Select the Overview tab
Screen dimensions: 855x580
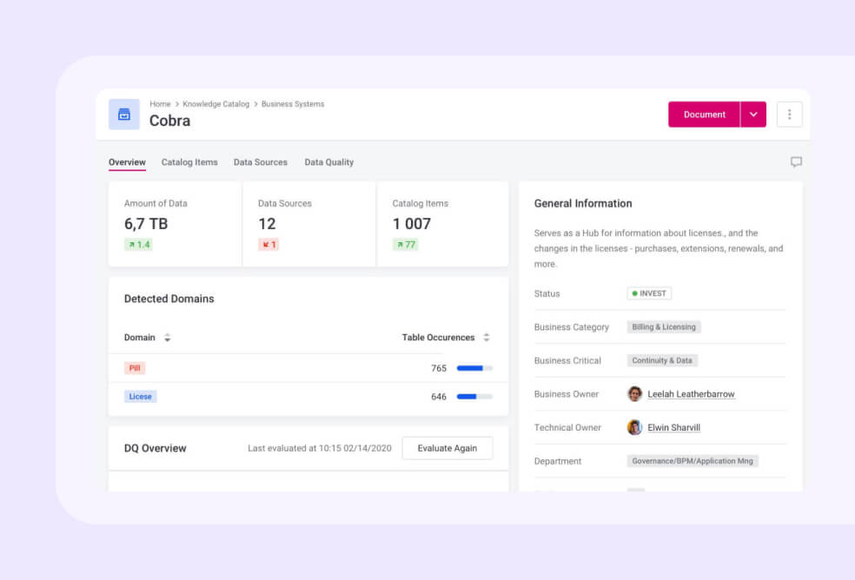[127, 162]
